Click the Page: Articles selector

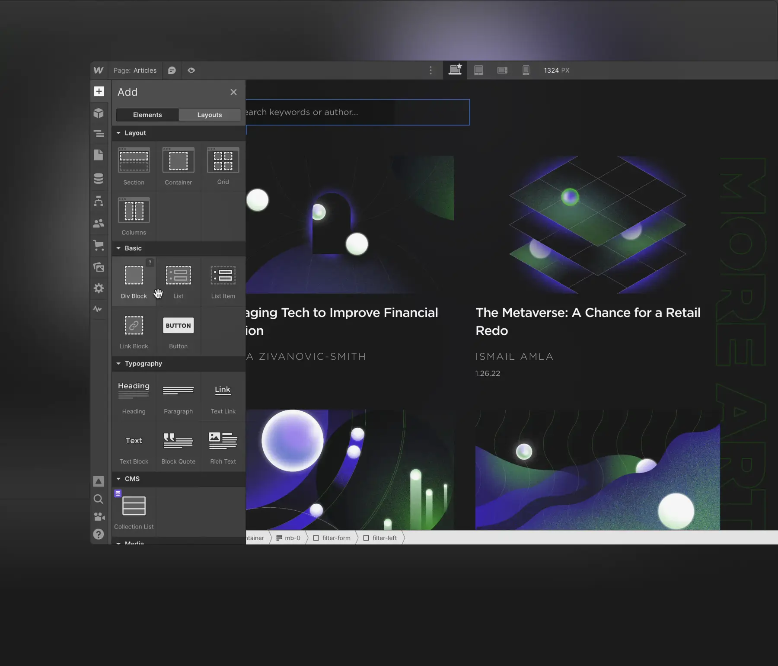(135, 70)
